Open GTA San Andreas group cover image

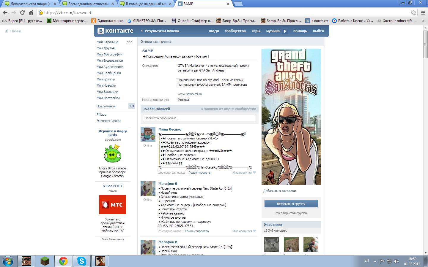click(x=291, y=117)
